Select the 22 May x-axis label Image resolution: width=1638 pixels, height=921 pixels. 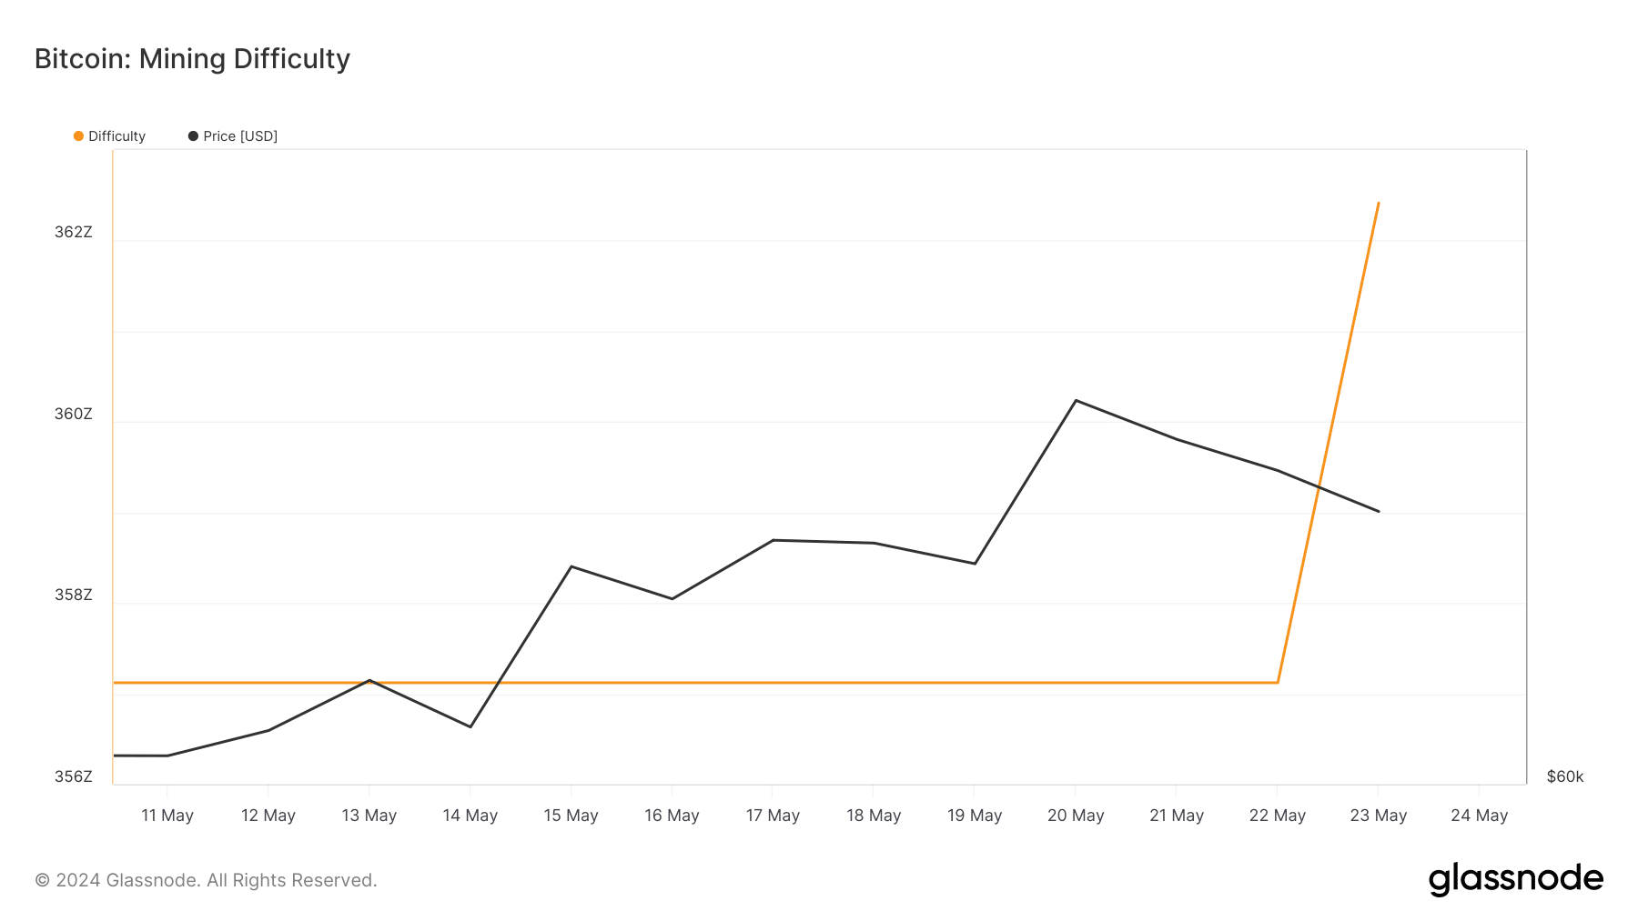(1277, 816)
